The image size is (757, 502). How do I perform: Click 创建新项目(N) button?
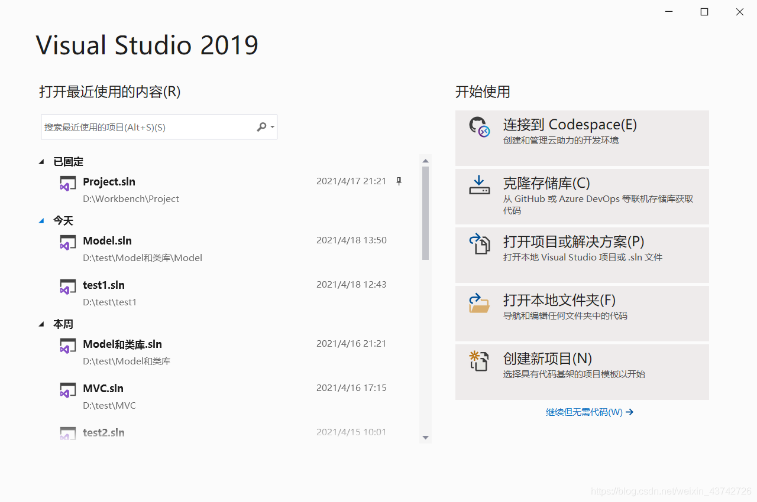tap(582, 372)
